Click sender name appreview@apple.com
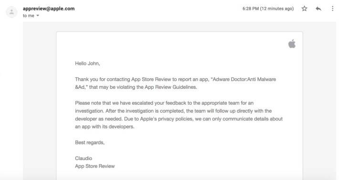Screen dimensions: 339x180 [49, 9]
